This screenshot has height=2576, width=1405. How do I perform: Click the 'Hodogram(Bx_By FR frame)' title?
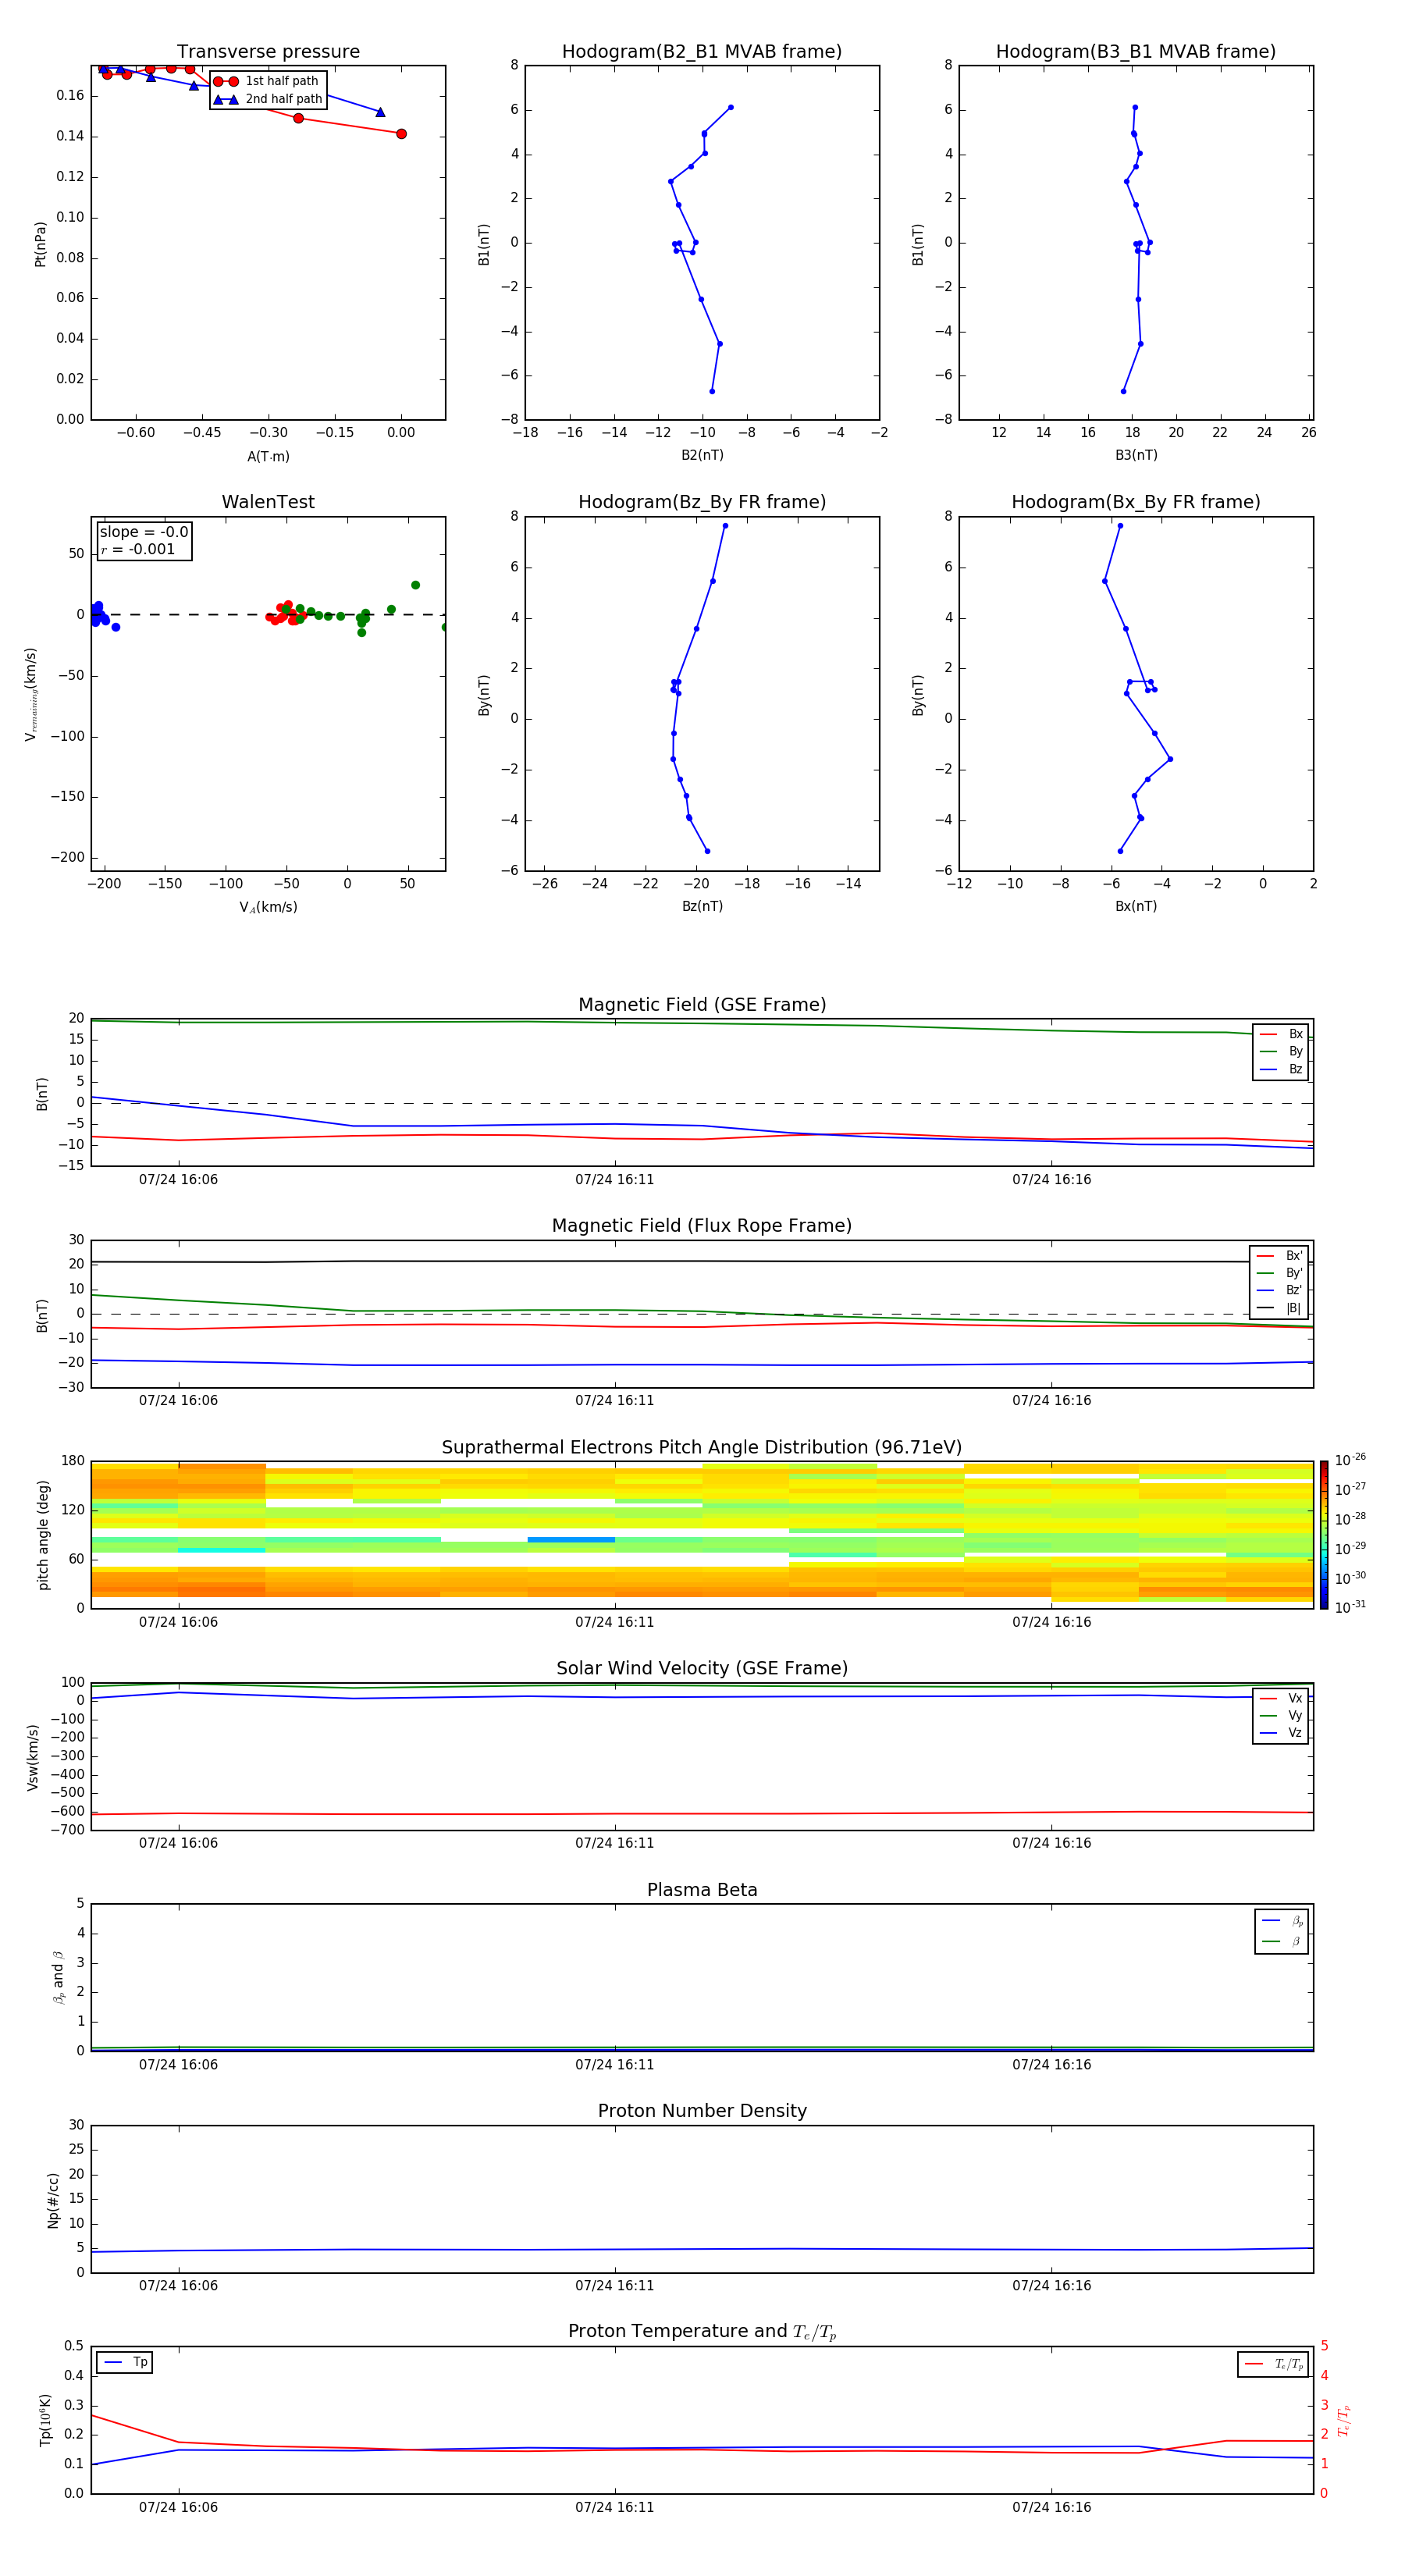click(1136, 502)
